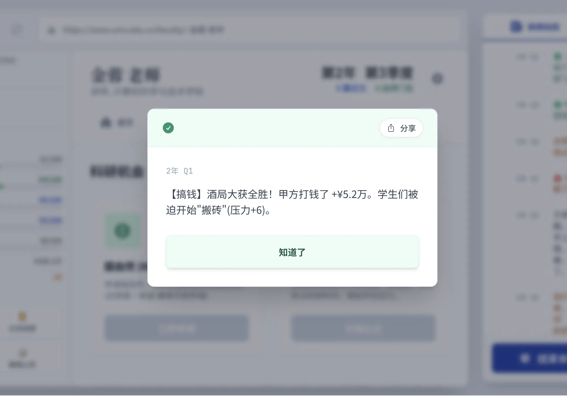Click the green round coin icon on card
567x396 pixels.
click(x=122, y=231)
